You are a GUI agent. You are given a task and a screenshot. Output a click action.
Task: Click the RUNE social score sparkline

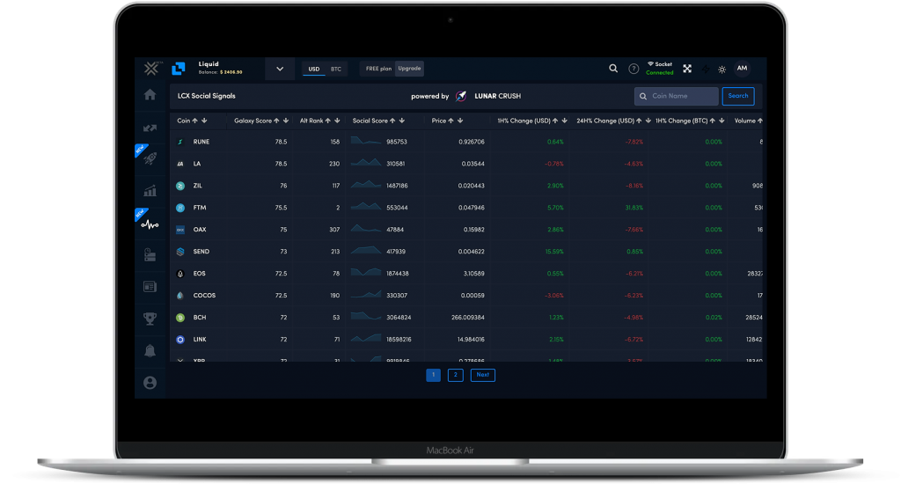[x=366, y=141]
